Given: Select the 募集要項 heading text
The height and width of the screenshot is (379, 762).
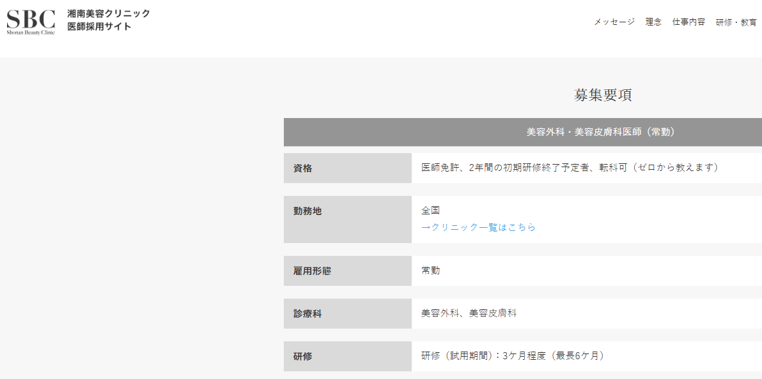Looking at the screenshot, I should [603, 96].
